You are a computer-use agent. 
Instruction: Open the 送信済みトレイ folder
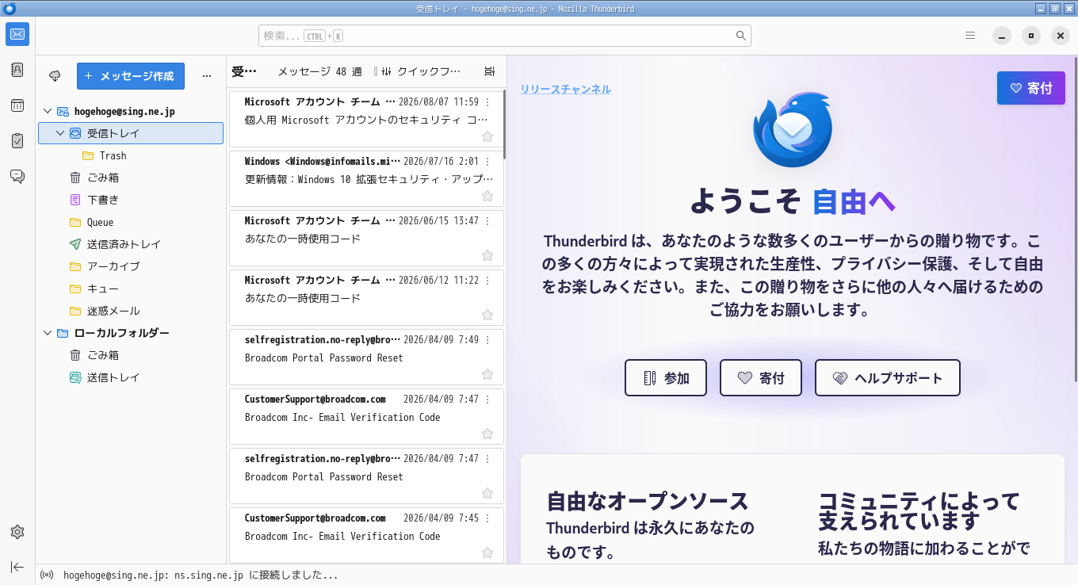coord(131,245)
